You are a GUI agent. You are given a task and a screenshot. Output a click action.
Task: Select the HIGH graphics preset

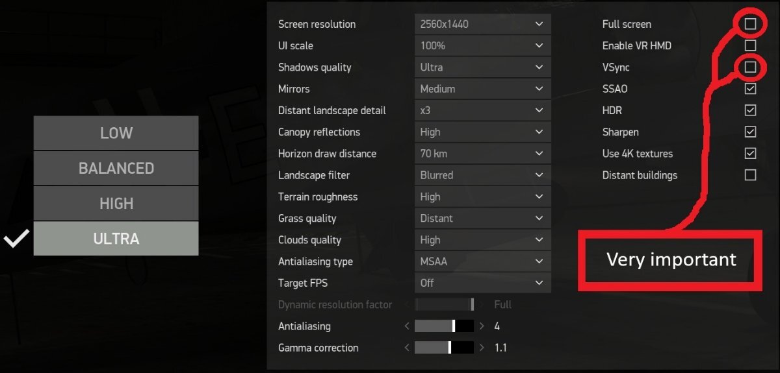coord(116,203)
